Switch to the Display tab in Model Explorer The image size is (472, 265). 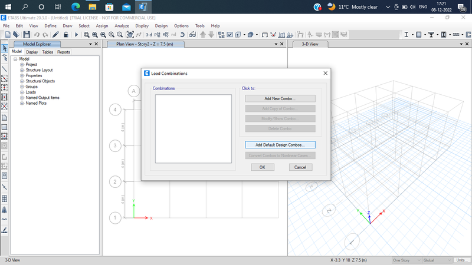click(x=32, y=52)
